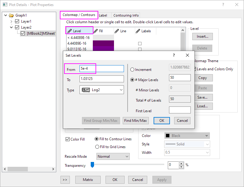
Task: Open the Rescale Mode dropdown
Action: pos(113,157)
